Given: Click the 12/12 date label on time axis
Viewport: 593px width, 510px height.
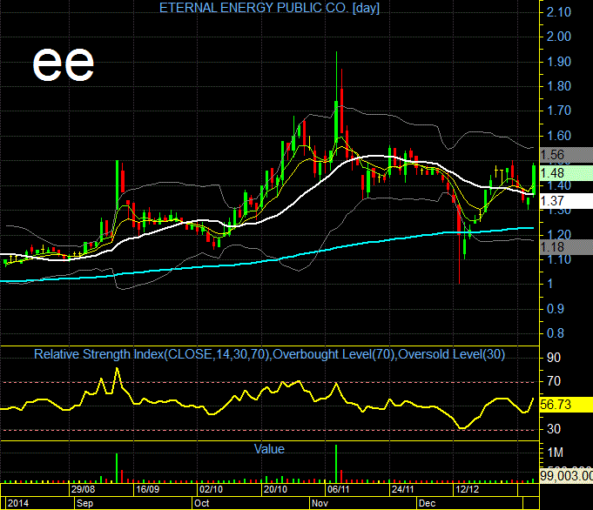Looking at the screenshot, I should 467,489.
